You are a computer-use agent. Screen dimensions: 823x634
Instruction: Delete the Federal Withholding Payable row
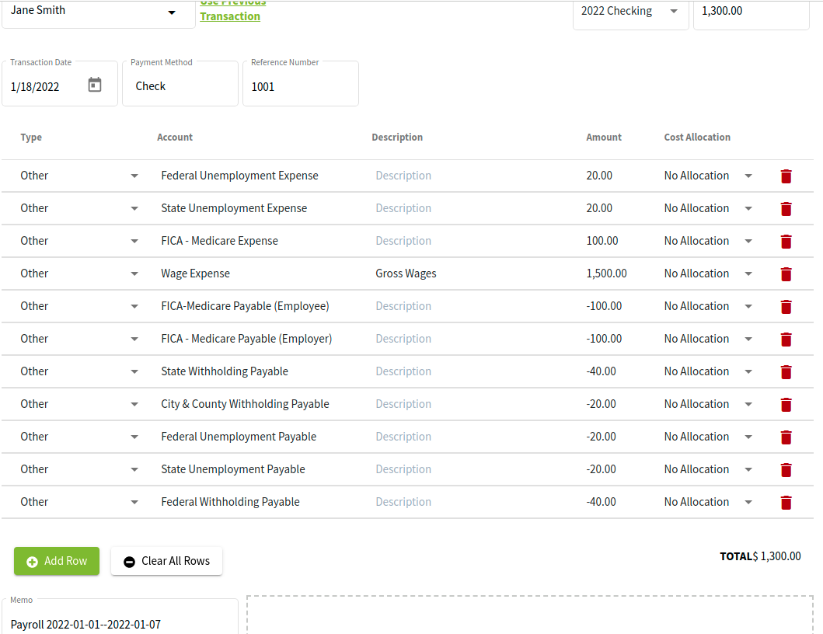pos(786,503)
